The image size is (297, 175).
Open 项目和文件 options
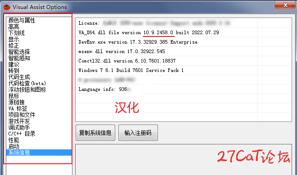click(22, 115)
